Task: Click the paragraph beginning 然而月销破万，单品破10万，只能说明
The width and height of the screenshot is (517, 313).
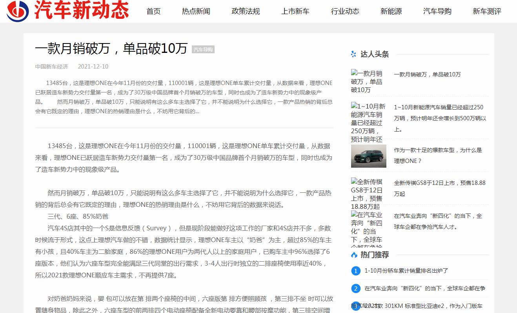Action: 183,199
